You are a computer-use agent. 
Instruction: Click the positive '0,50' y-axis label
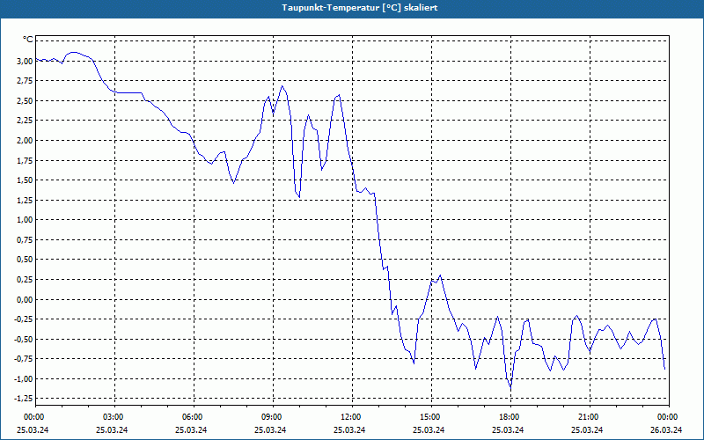[x=25, y=260]
